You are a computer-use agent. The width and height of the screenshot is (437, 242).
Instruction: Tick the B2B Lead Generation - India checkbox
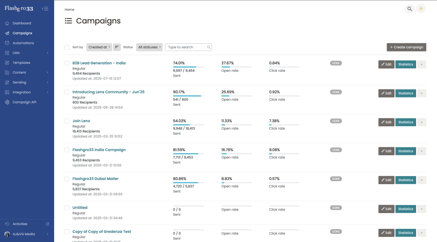click(x=67, y=63)
